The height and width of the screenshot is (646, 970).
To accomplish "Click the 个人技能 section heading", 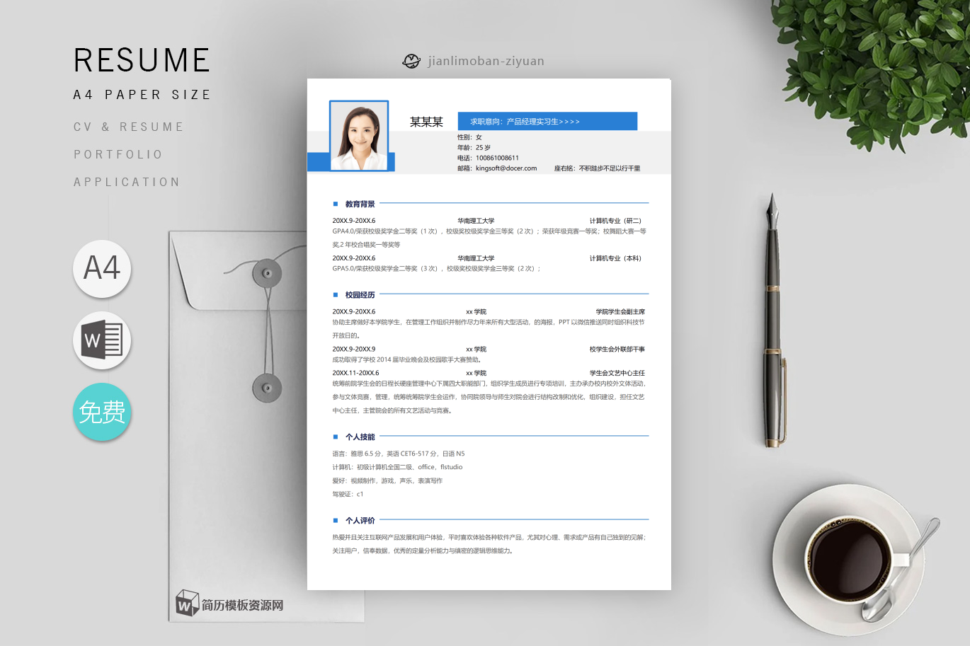I will point(360,437).
